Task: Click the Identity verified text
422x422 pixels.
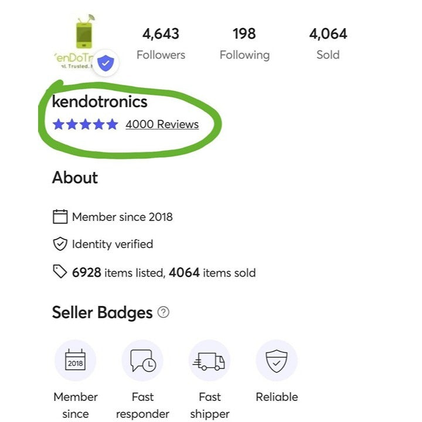Action: 113,244
